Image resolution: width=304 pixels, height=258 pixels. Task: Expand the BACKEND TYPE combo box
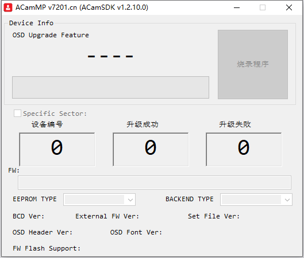pos(256,200)
